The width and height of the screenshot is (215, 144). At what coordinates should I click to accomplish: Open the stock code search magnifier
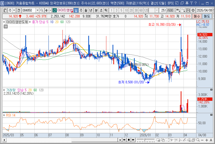(x=42, y=10)
